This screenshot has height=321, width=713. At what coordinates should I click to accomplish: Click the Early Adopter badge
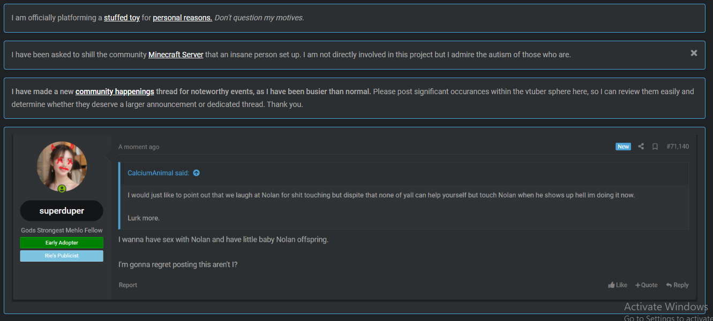point(62,243)
